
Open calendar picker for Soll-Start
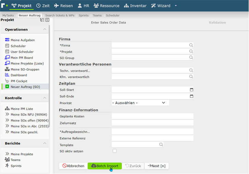tap(192, 90)
